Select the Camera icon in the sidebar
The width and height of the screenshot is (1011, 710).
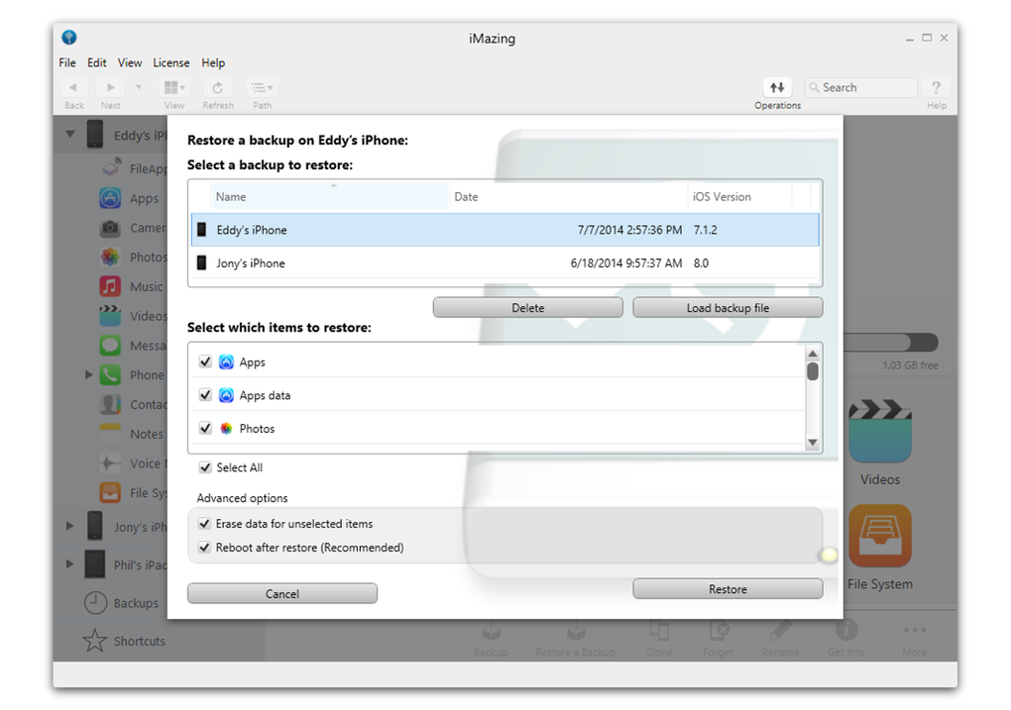(x=110, y=228)
